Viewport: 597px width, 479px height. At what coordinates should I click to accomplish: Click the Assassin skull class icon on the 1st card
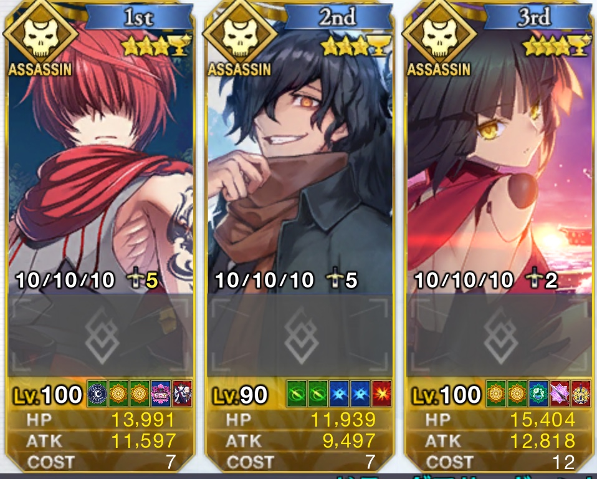pyautogui.click(x=41, y=34)
